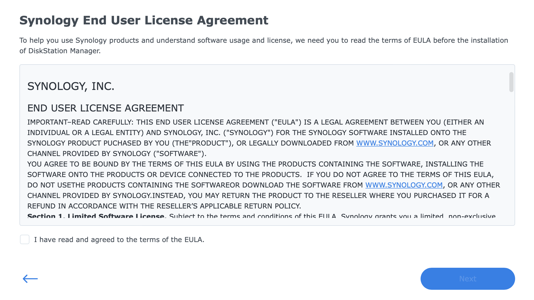Viewport: 534px width, 300px height.
Task: Tick the EULA agreement checkbox
Action: pyautogui.click(x=25, y=239)
